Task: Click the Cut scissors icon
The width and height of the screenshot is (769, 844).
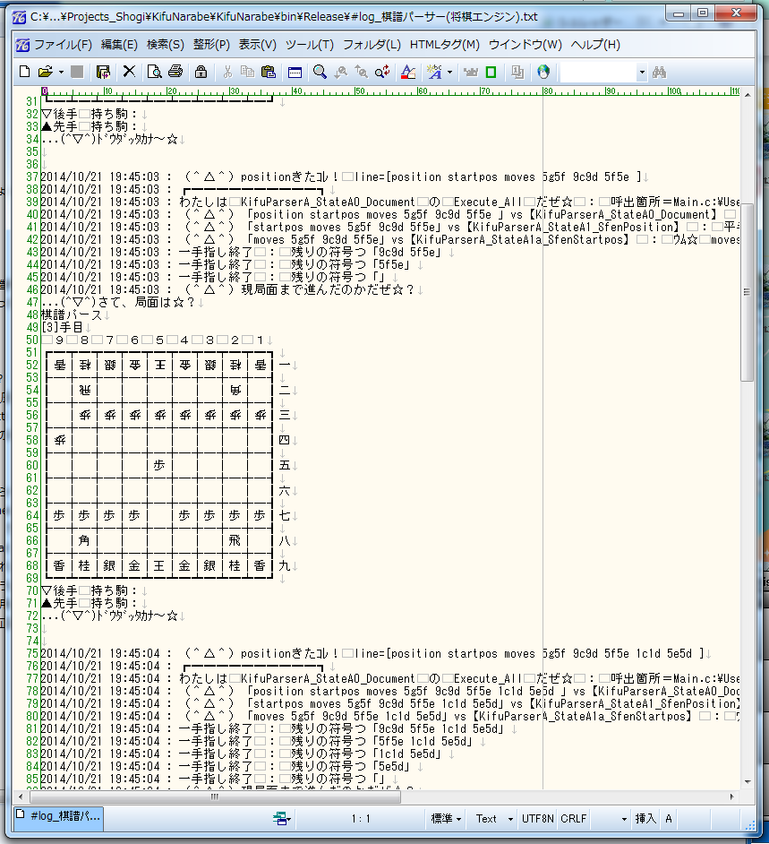Action: pyautogui.click(x=227, y=72)
